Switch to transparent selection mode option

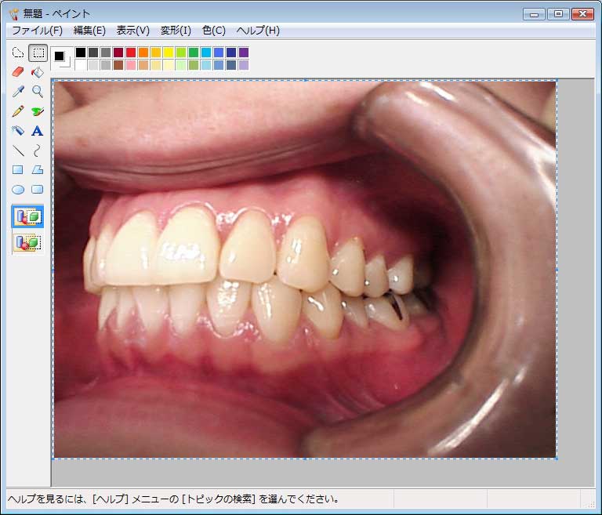27,243
